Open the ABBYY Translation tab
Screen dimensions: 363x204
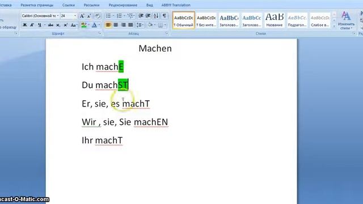point(176,5)
